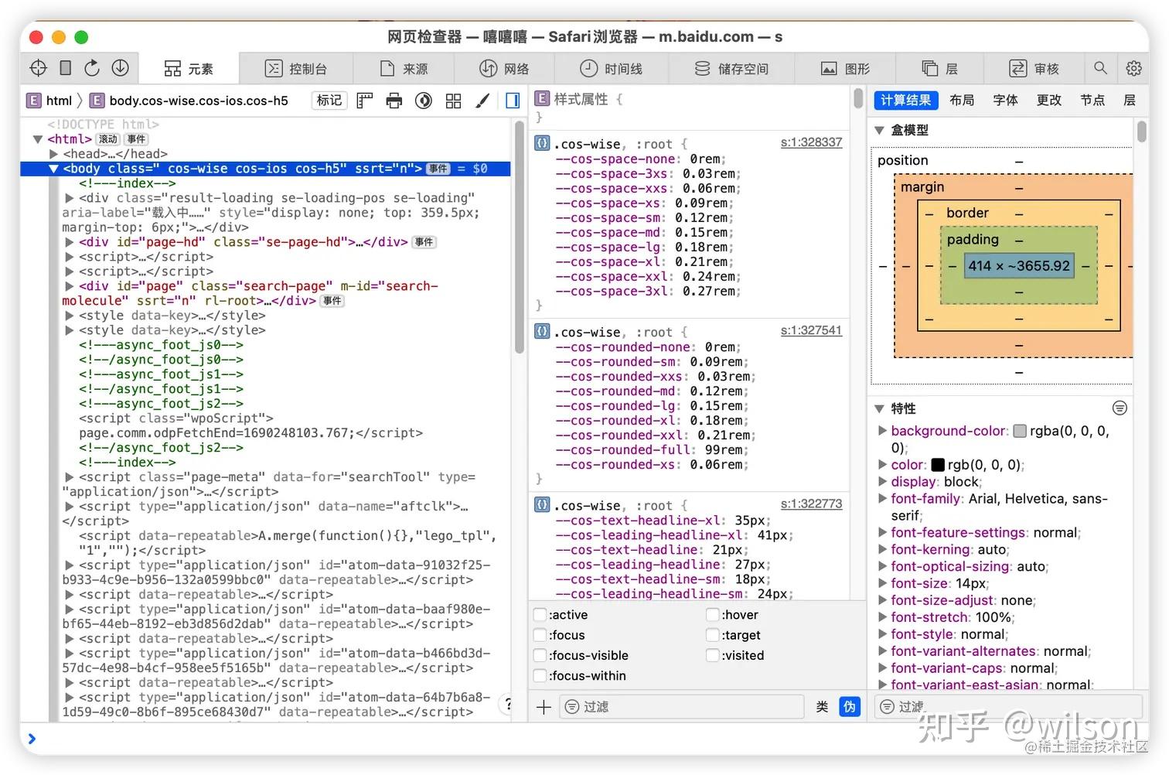The width and height of the screenshot is (1169, 775).
Task: Click the black color rgb swatch
Action: pos(938,465)
